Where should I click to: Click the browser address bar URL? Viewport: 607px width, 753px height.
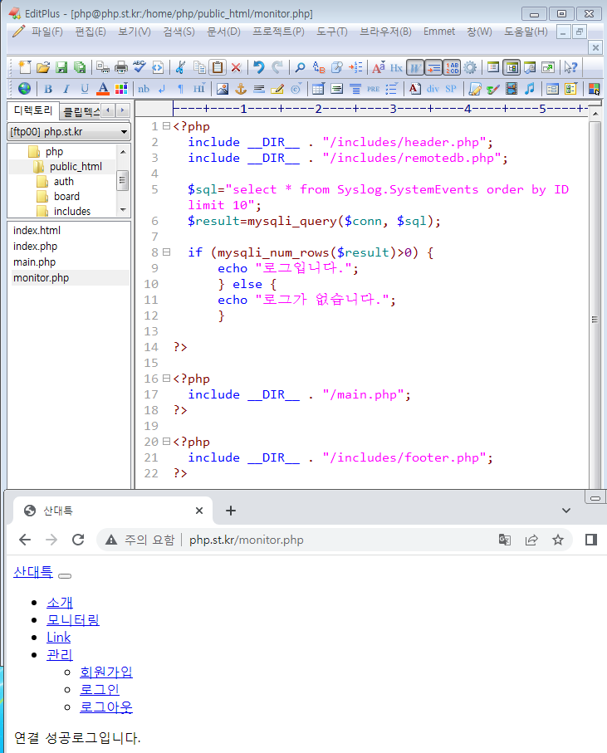[247, 540]
